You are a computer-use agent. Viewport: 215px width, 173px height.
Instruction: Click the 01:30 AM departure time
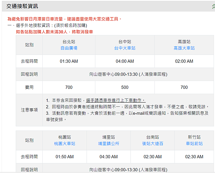(x=69, y=61)
